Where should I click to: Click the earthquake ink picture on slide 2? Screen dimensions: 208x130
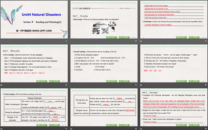pos(104,28)
